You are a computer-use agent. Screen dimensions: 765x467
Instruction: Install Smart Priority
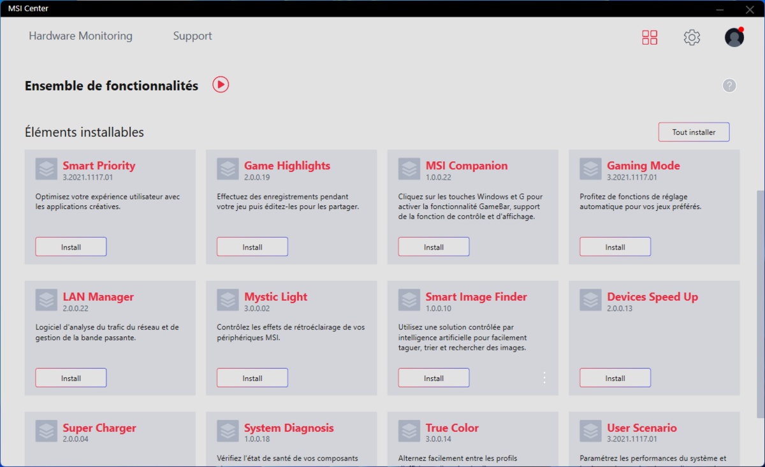pyautogui.click(x=71, y=247)
